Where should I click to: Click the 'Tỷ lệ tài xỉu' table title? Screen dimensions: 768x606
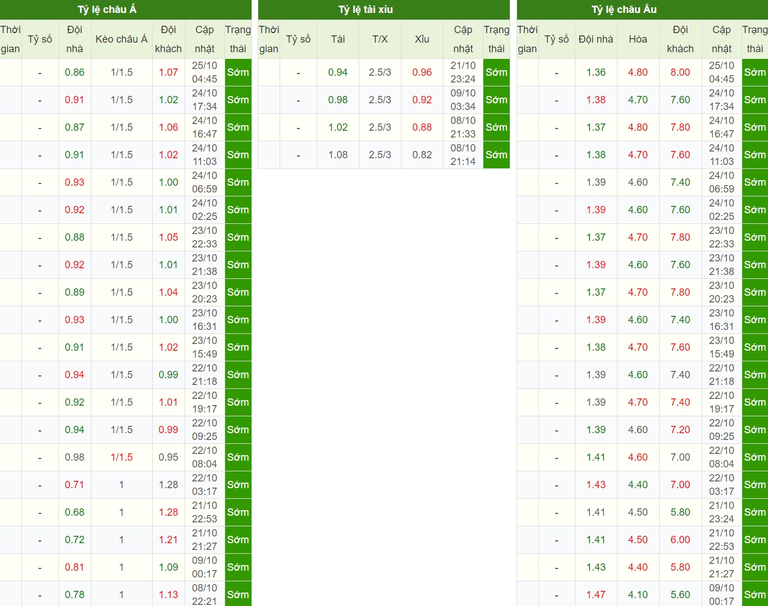pyautogui.click(x=365, y=10)
